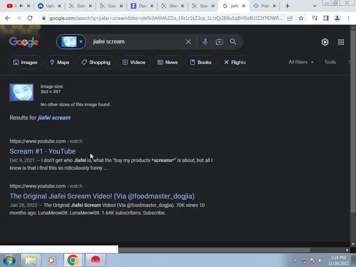Click the Google logo
Viewport: 356px width, 267px height.
coord(24,42)
